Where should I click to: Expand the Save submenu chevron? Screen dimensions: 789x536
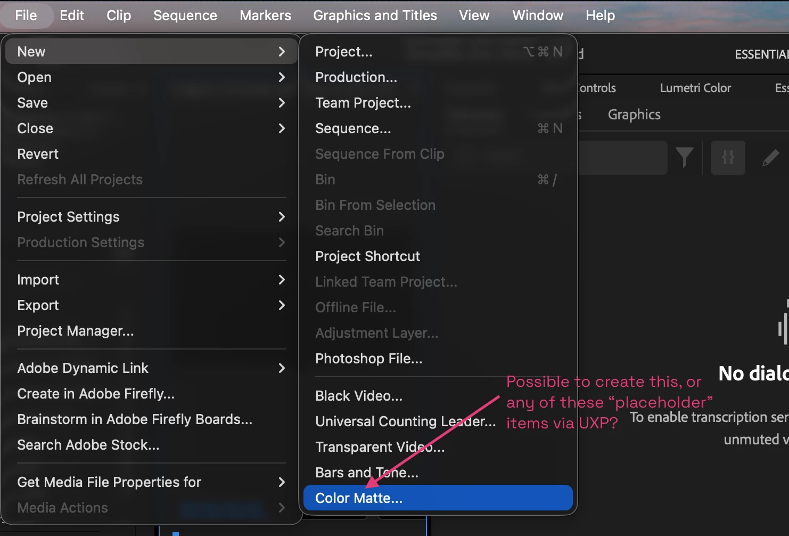(282, 103)
